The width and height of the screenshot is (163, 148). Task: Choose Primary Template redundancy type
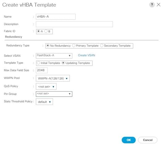(74, 46)
